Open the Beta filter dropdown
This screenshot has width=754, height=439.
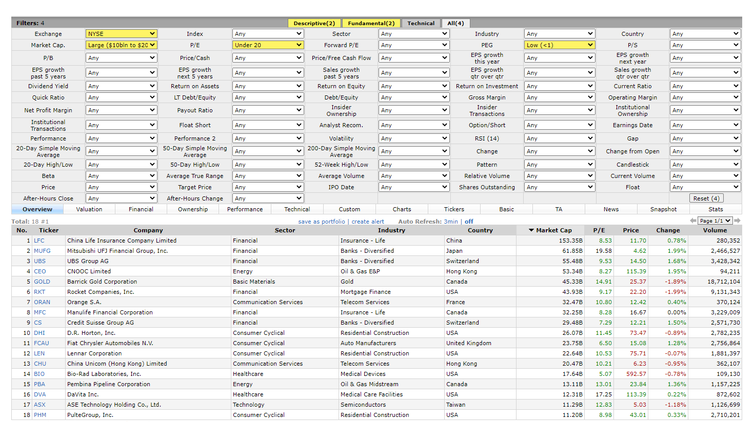(x=121, y=176)
